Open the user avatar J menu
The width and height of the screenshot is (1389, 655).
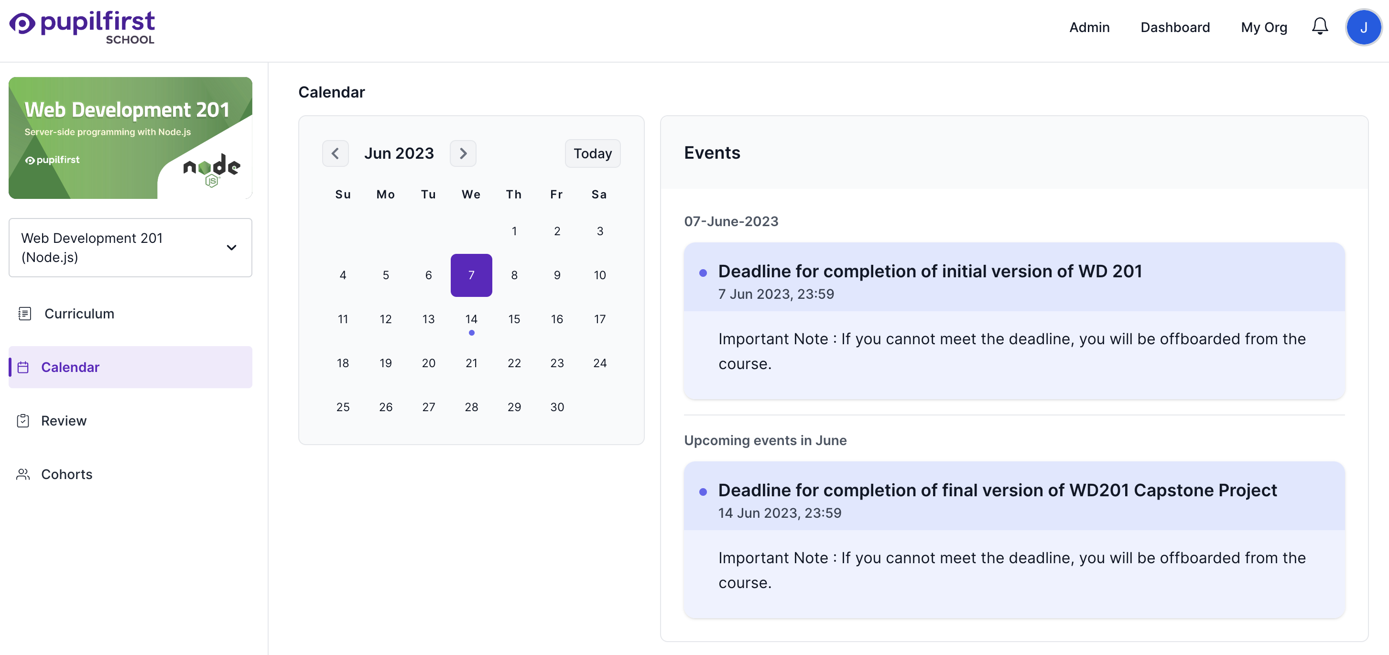click(1363, 28)
